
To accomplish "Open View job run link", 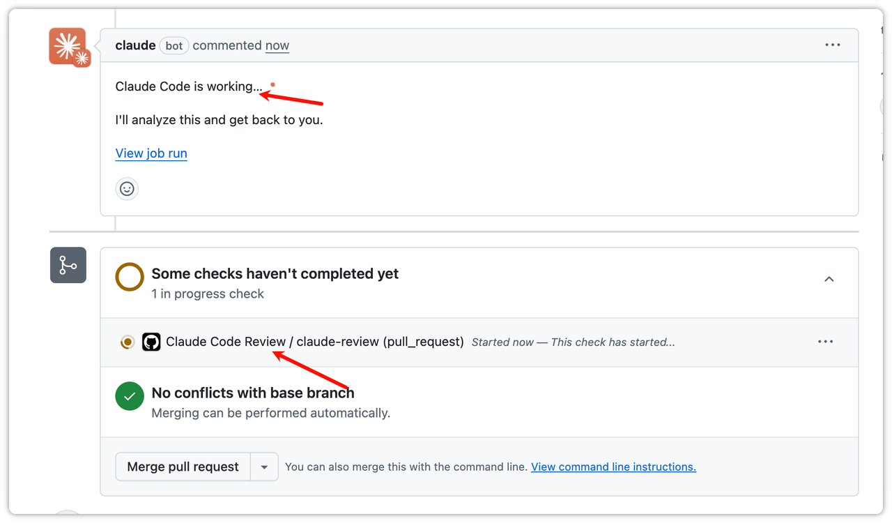I will [151, 153].
